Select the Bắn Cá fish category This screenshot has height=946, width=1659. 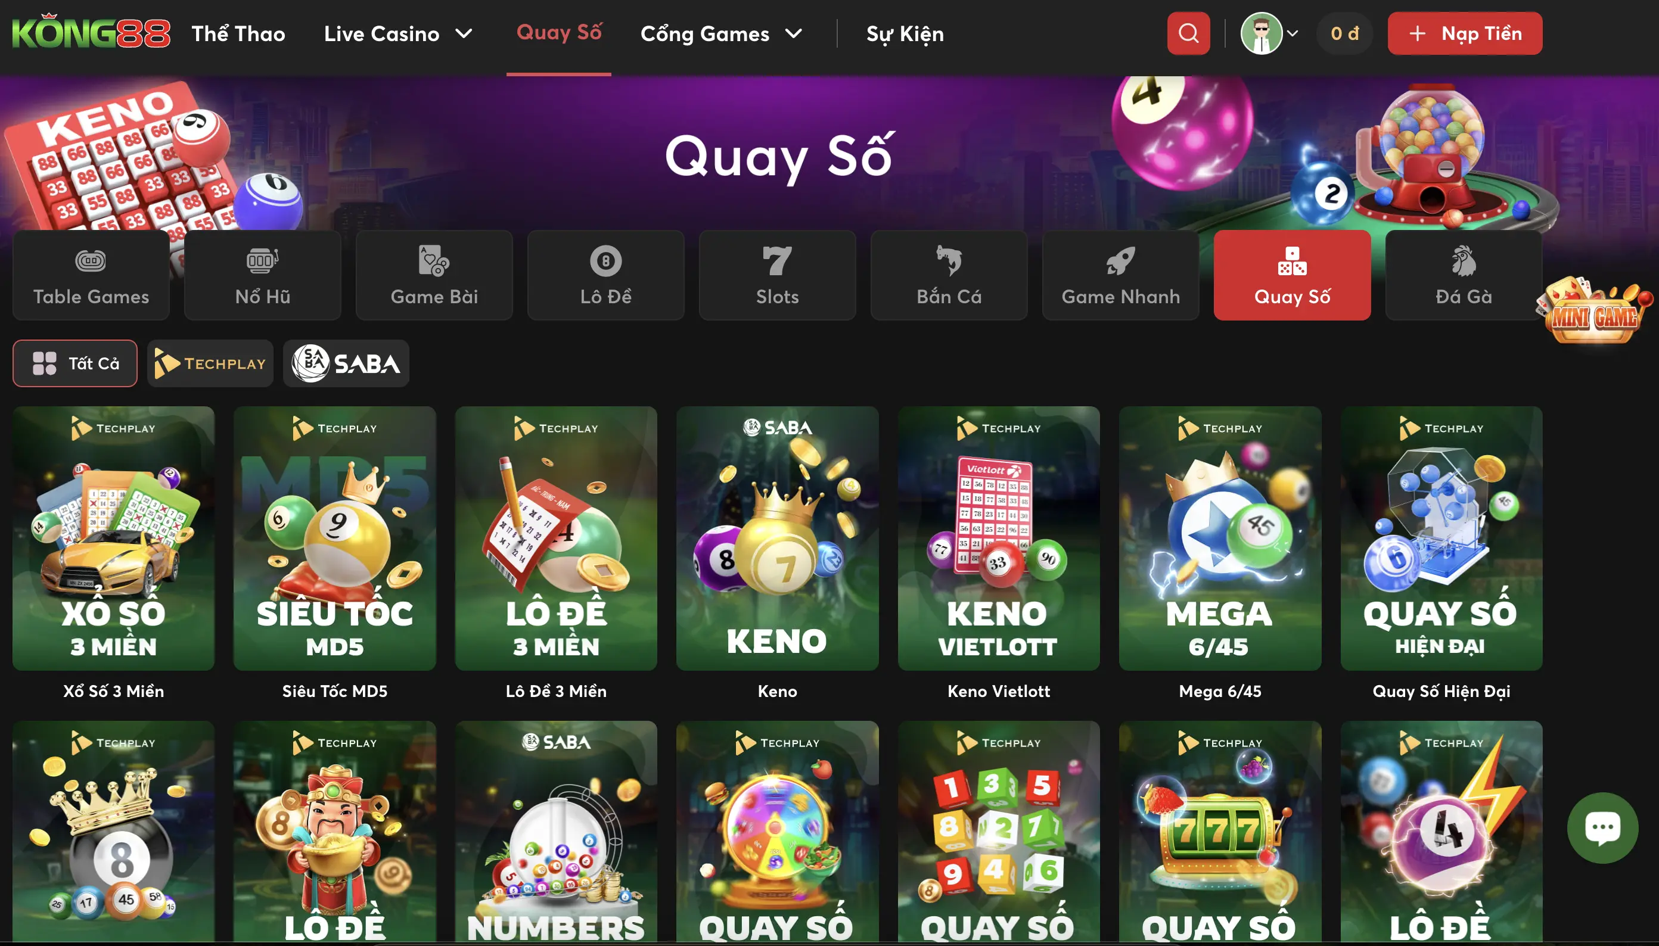(x=949, y=275)
